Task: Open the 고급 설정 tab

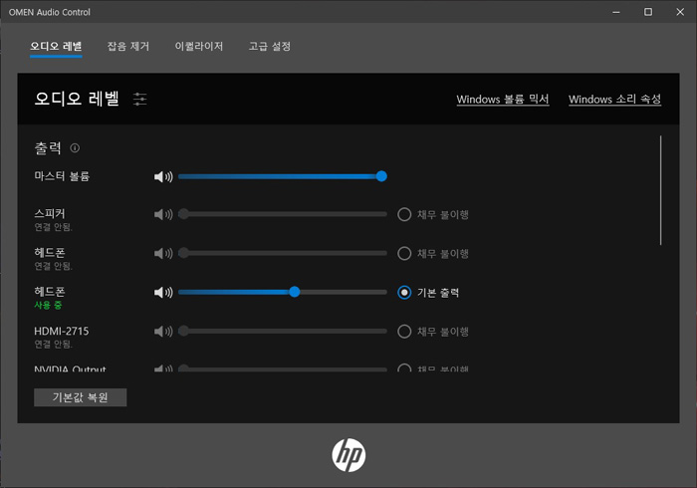Action: click(270, 46)
